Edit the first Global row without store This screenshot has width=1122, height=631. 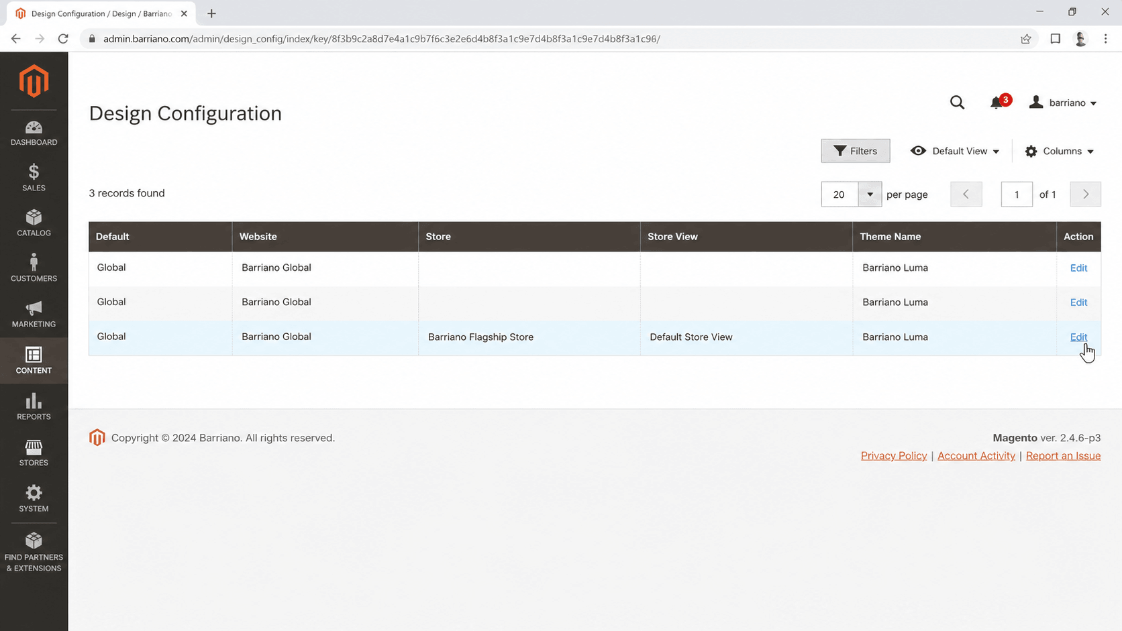[x=1078, y=268]
